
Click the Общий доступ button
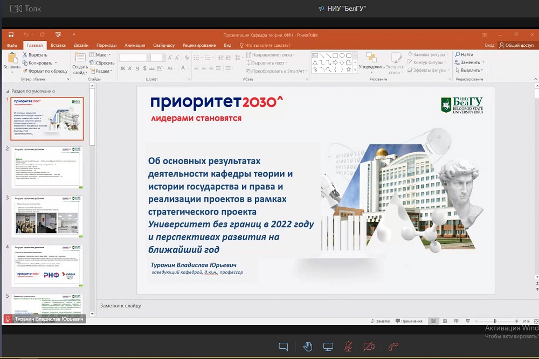(516, 46)
